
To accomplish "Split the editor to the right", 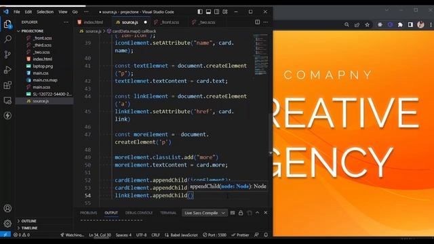I will 258,22.
